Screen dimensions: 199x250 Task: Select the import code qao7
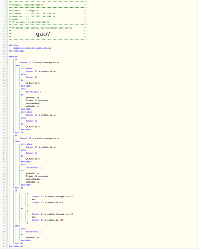click(x=43, y=34)
